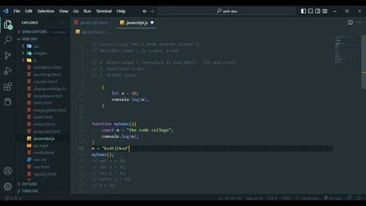Image resolution: width=366 pixels, height=206 pixels.
Task: Click javascript.js in the breadcrumb
Action: click(92, 32)
